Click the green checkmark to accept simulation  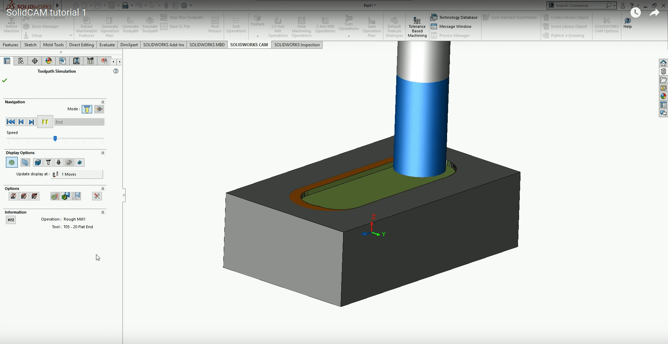click(5, 80)
